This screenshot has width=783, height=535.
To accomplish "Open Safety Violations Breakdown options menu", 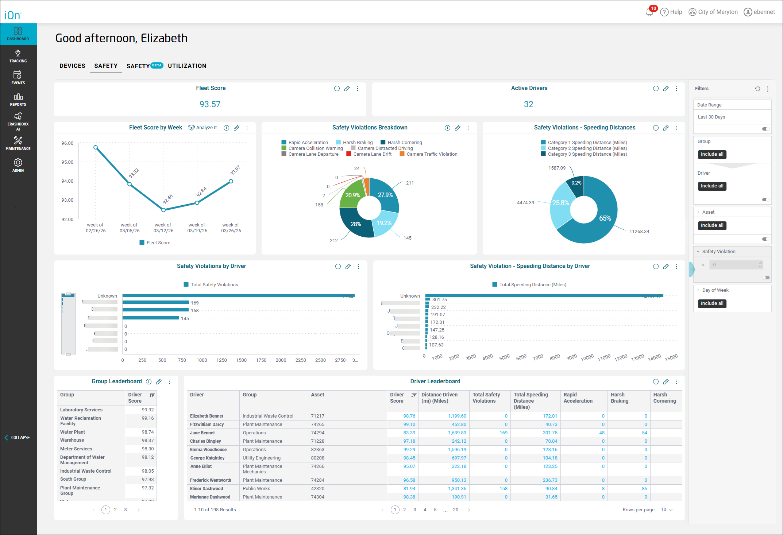I will tap(468, 128).
